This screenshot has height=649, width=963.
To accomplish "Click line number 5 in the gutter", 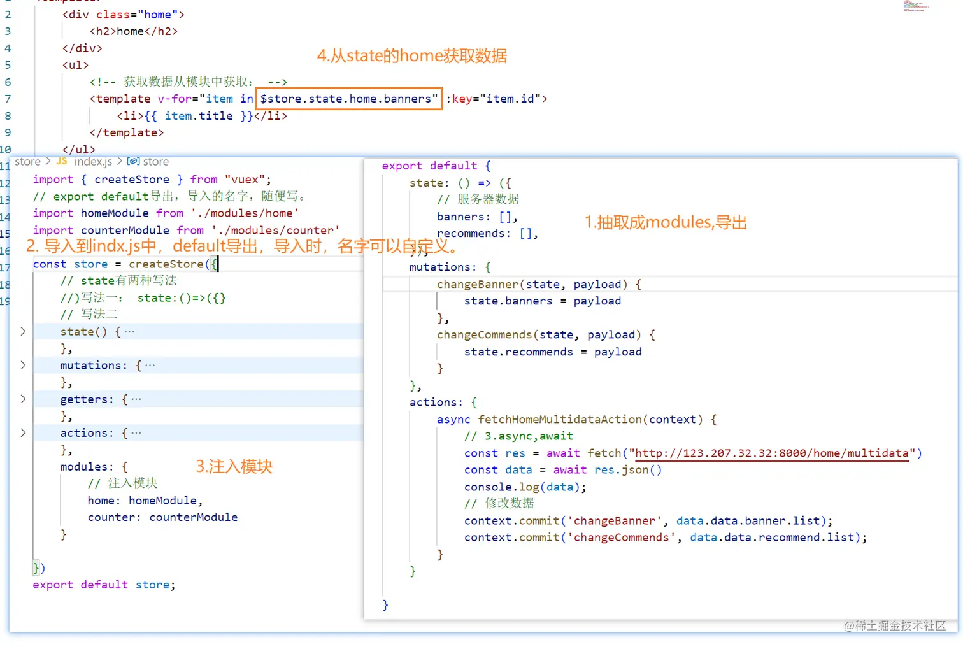I will coord(8,65).
